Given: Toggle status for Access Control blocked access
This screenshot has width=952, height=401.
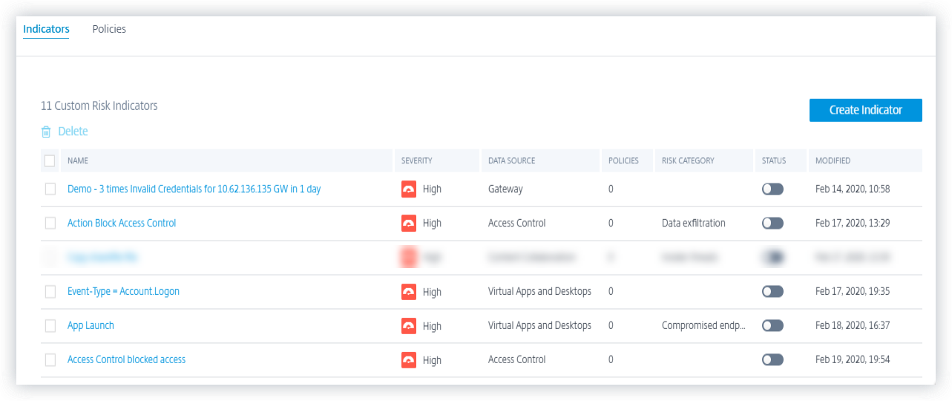Looking at the screenshot, I should point(772,359).
